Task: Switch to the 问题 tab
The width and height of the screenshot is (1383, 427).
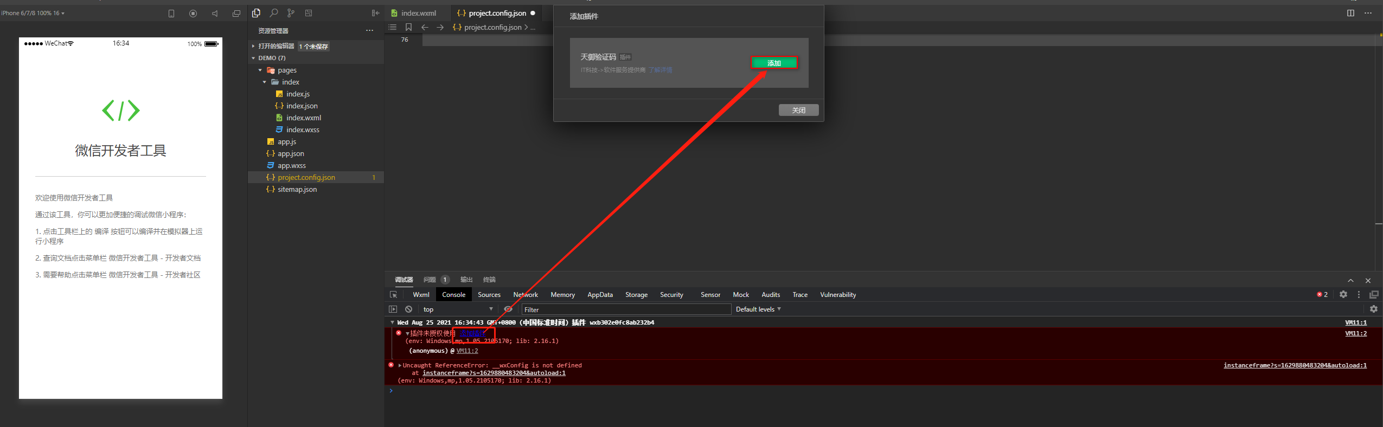Action: [x=430, y=280]
